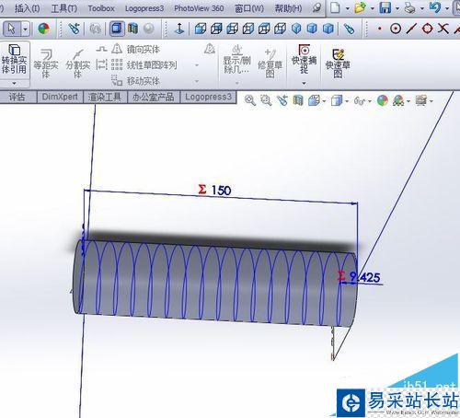Click the point snap icon
Image resolution: width=460 pixels, height=418 pixels.
(x=380, y=29)
